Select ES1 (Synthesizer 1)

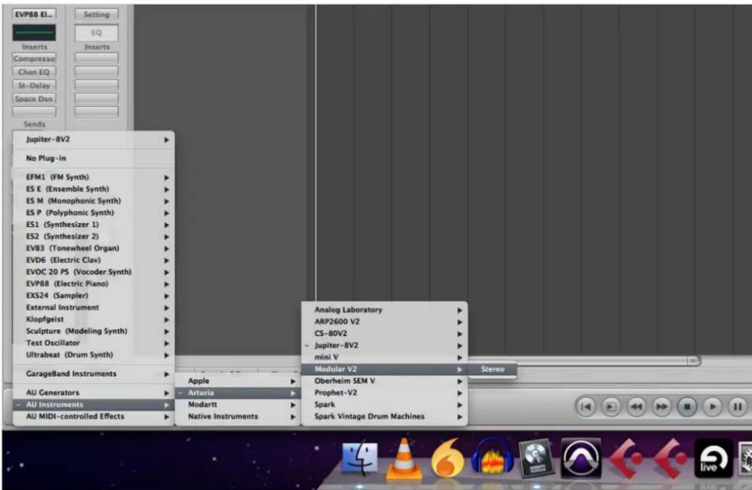click(94, 224)
